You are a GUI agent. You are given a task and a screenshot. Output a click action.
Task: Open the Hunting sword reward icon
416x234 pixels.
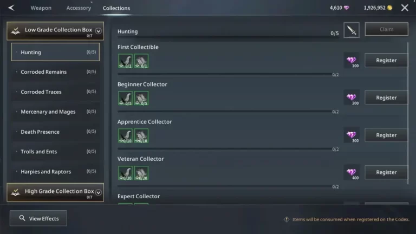pyautogui.click(x=351, y=30)
